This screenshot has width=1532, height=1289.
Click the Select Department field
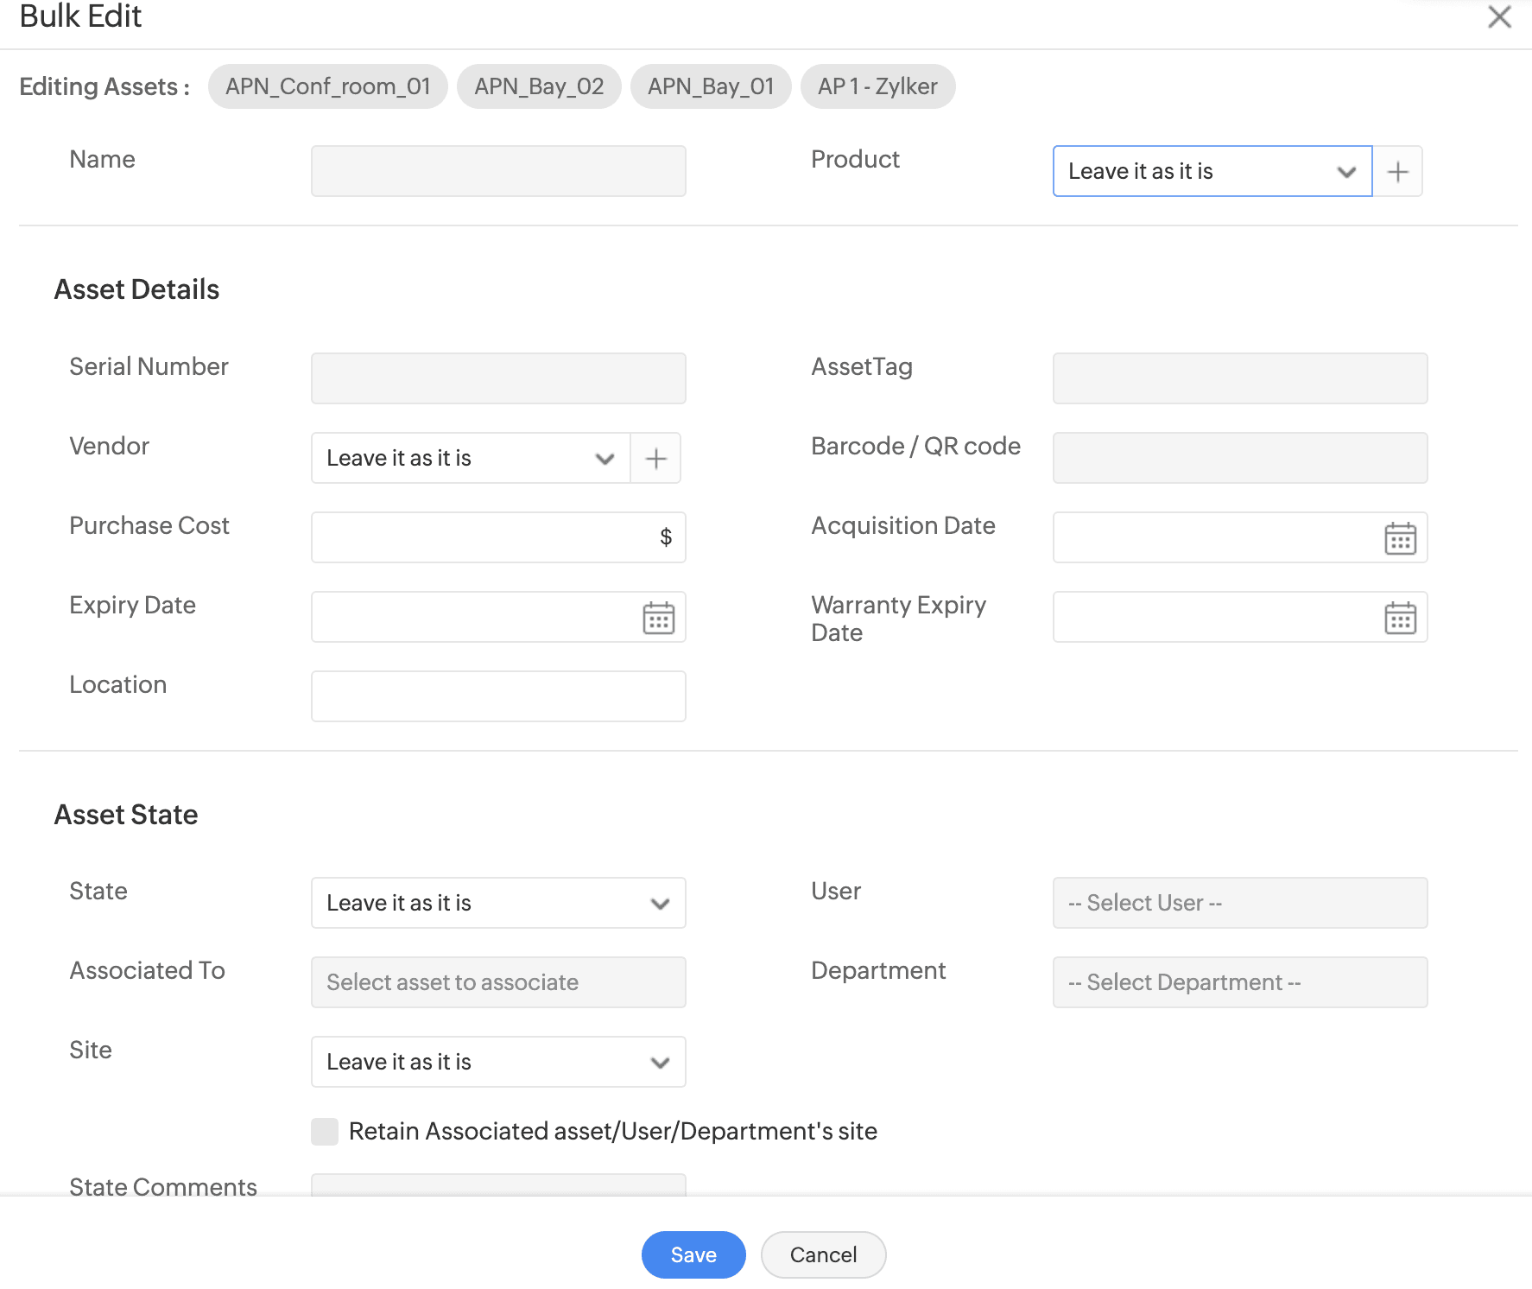(x=1239, y=982)
